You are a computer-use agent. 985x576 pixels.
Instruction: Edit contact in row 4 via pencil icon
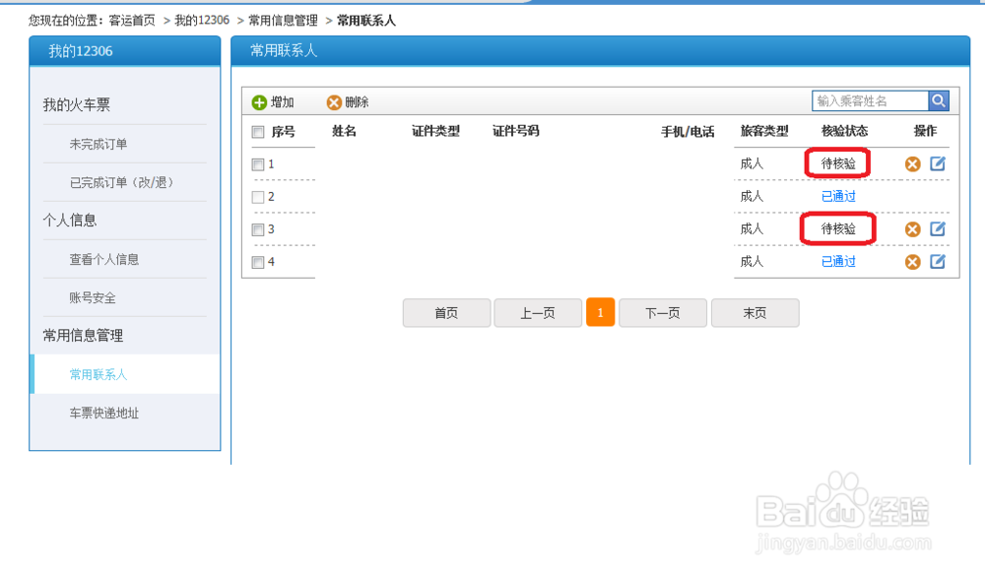(x=938, y=261)
